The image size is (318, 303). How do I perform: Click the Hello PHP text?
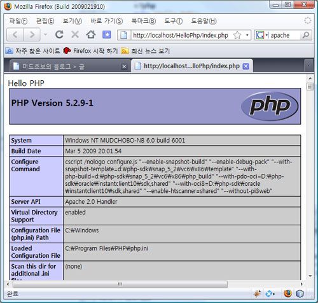pos(26,83)
